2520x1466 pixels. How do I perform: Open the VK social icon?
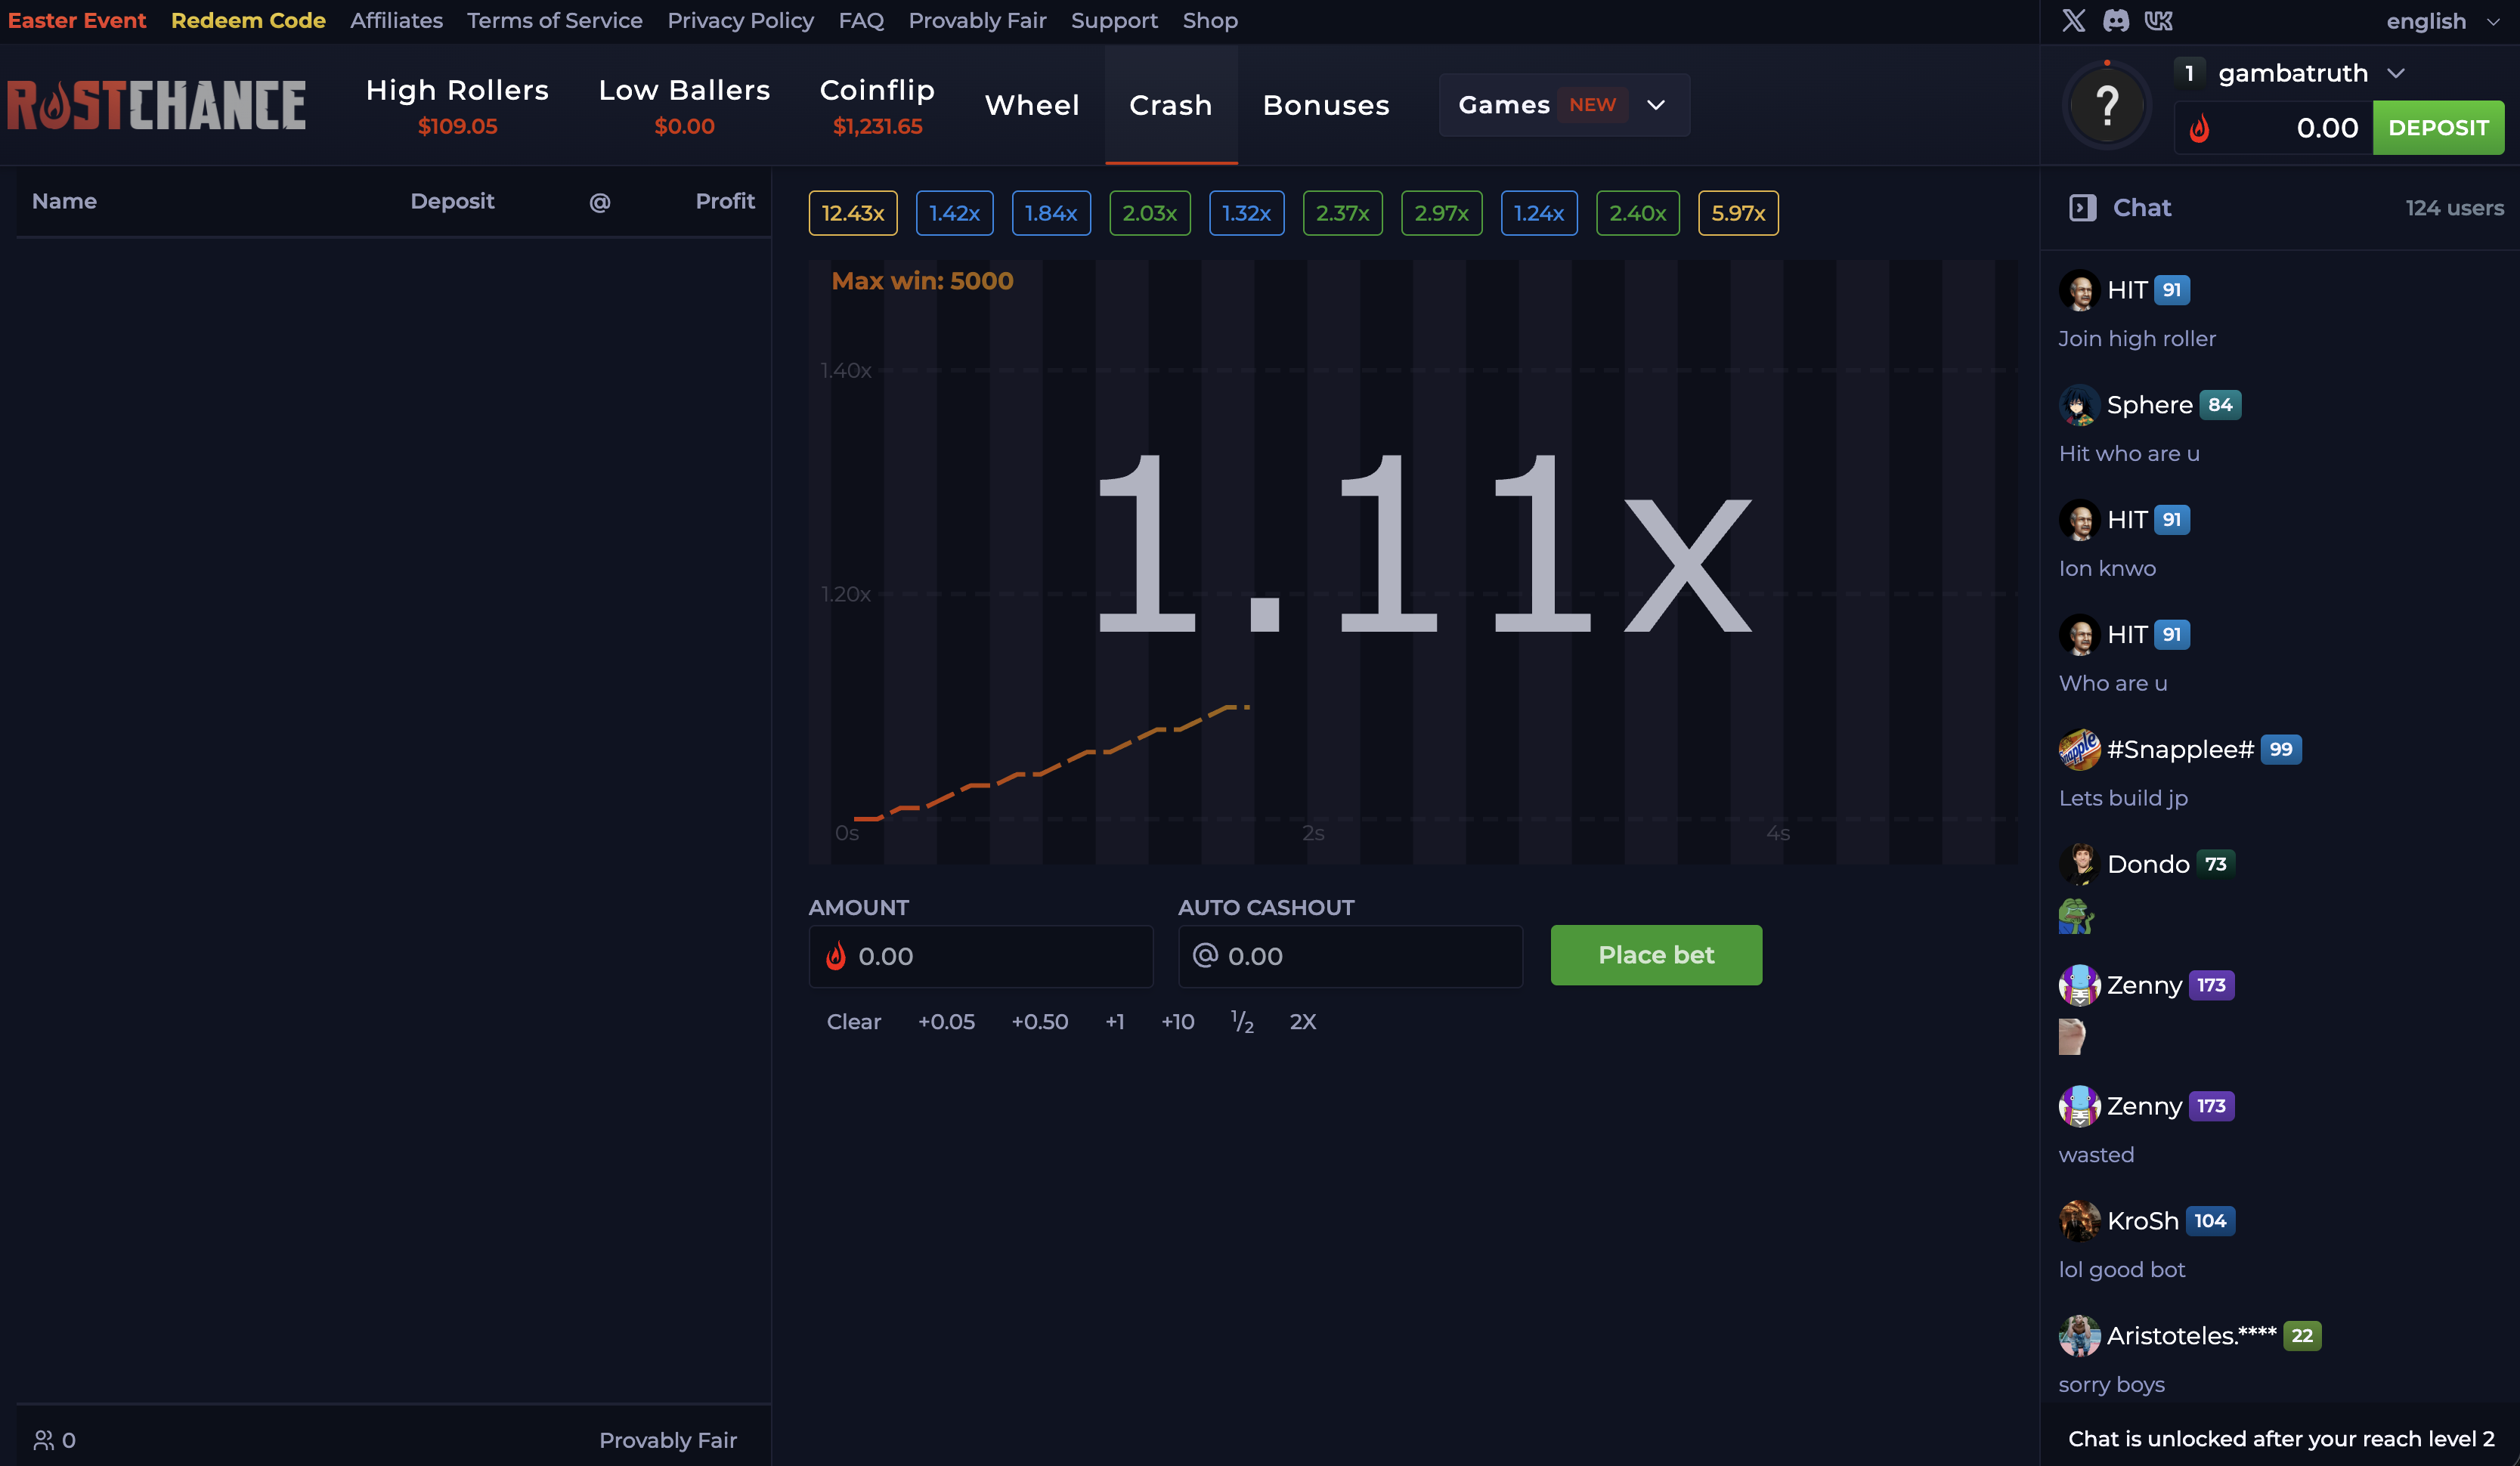(x=2159, y=21)
